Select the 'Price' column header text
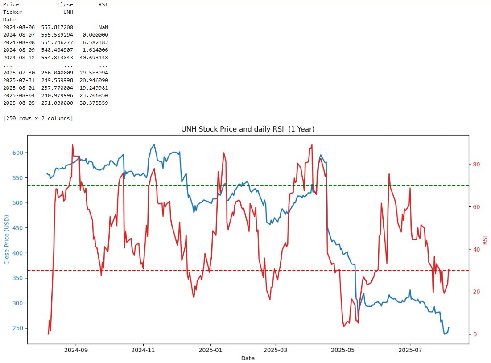Image resolution: width=491 pixels, height=363 pixels. [11, 4]
